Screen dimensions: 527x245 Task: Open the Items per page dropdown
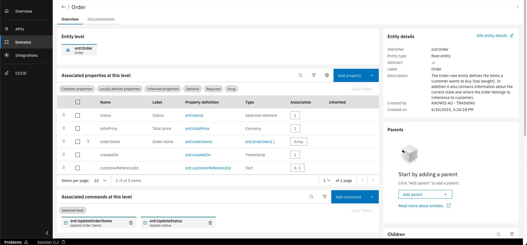click(x=100, y=181)
